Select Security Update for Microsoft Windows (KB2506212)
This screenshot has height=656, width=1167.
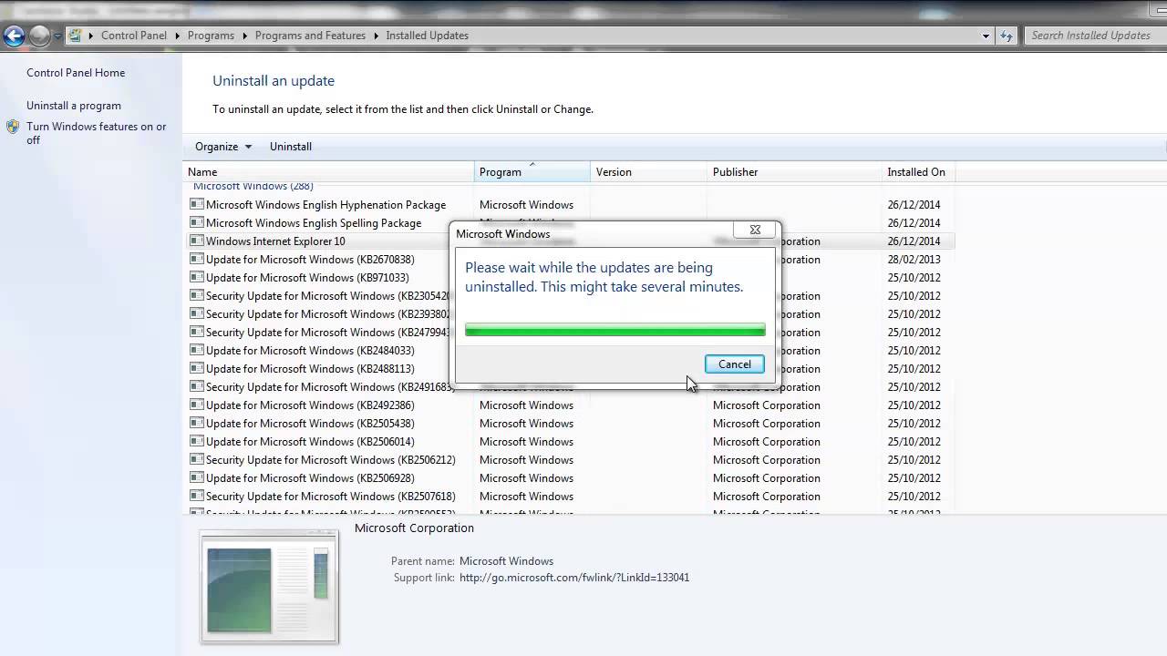click(331, 460)
